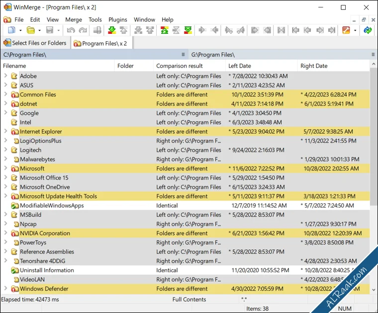
Task: Click the All Left toolbar icon
Action: 267,30
